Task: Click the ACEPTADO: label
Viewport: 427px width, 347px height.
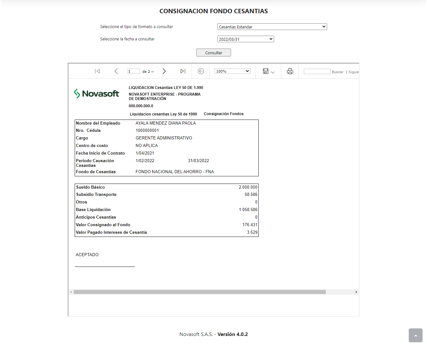Action: click(88, 255)
